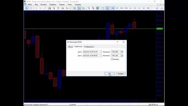This screenshot has width=188, height=106.
Task: Set timeframe to H4
Action: pos(135,8)
